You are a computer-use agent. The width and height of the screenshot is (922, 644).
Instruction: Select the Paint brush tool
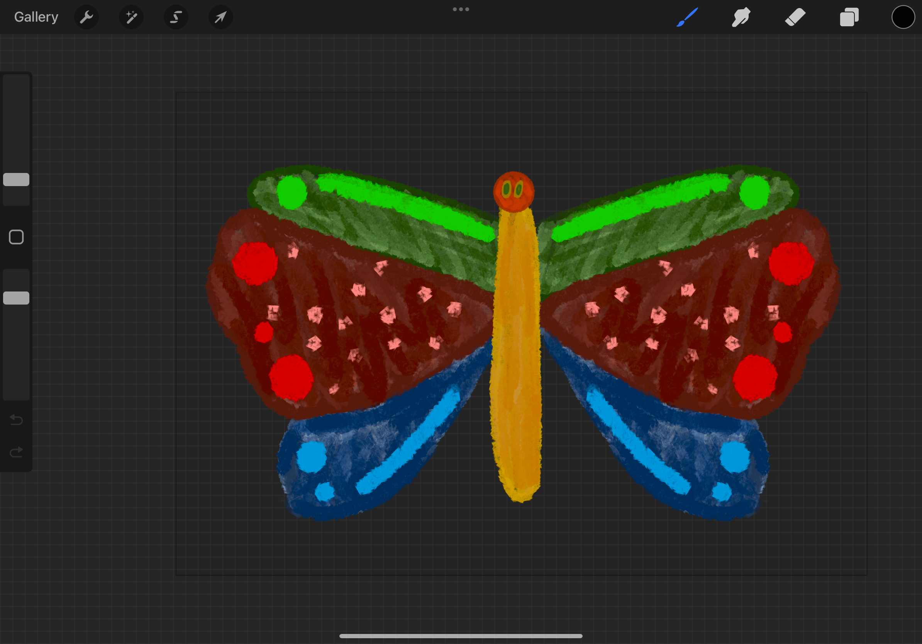pyautogui.click(x=687, y=17)
